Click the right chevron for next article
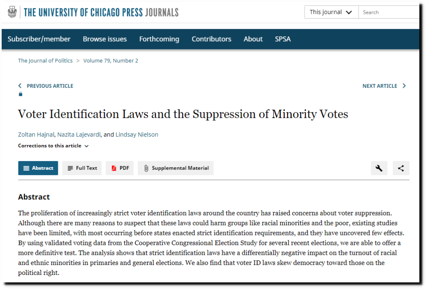Screen dimensions: 426x289 coord(404,86)
